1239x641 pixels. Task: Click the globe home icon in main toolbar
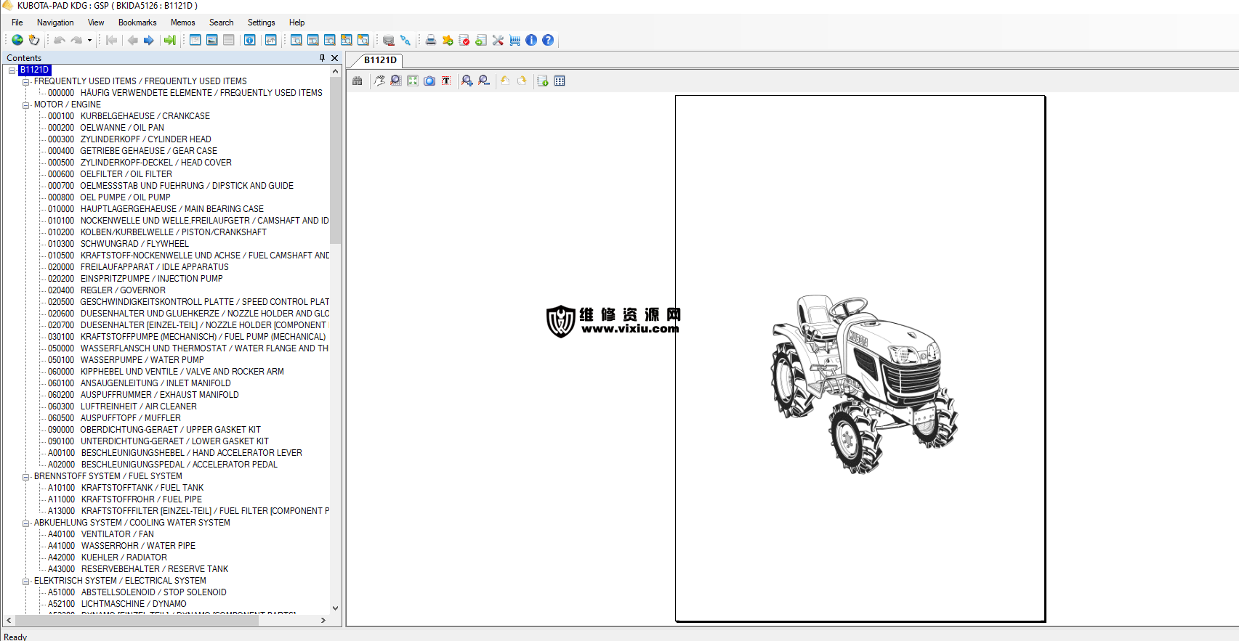(17, 40)
